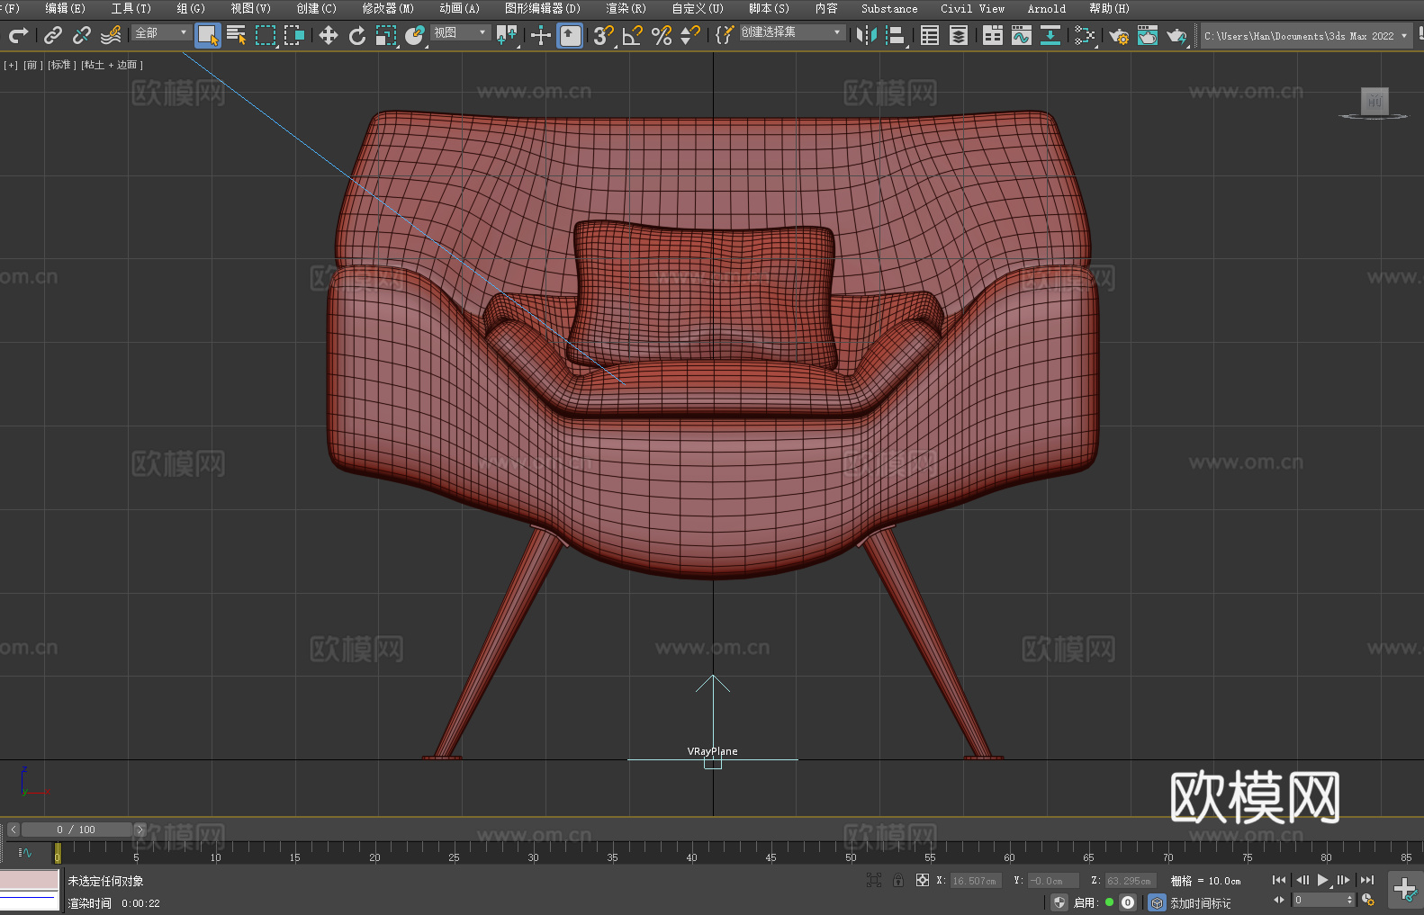Open reference coordinate system dropdown 视图
Viewport: 1424px width, 915px height.
(x=460, y=32)
